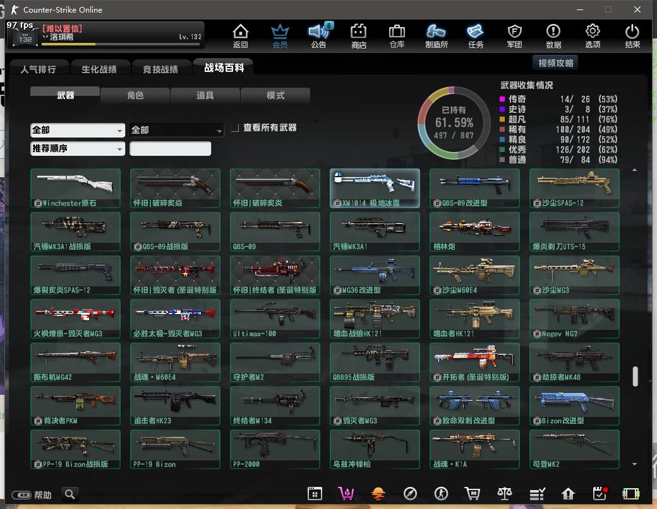Switch to the 竞技战绩 tab

(x=160, y=69)
